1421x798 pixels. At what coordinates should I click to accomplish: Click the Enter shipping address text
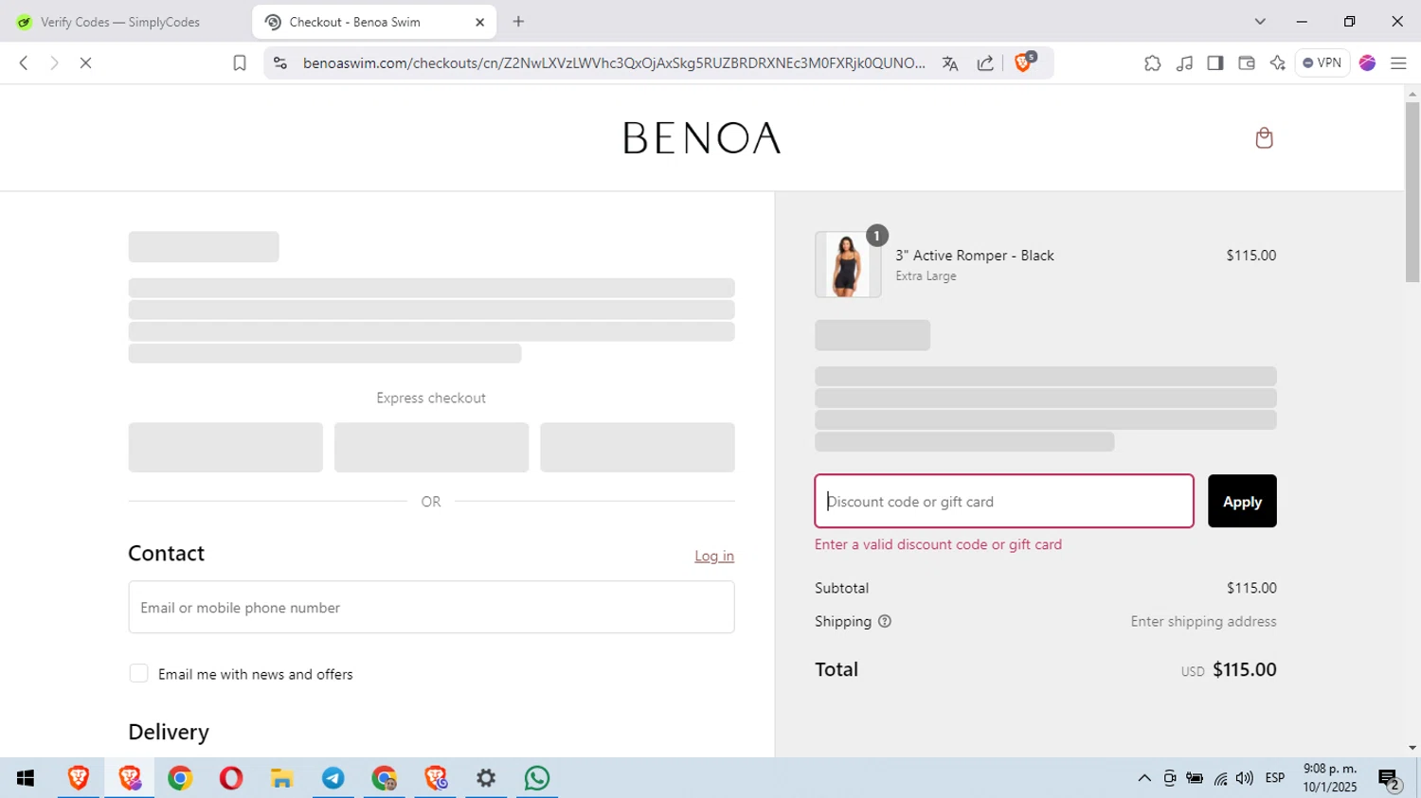pyautogui.click(x=1203, y=622)
